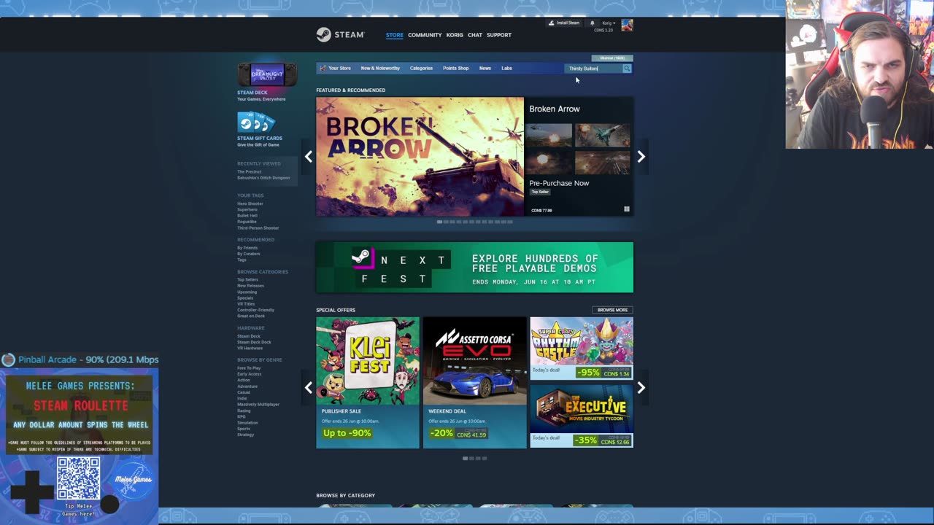Open the Categories menu
934x525 pixels.
pos(421,68)
